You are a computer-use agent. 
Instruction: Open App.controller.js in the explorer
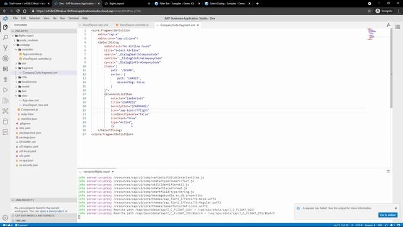pos(32,54)
